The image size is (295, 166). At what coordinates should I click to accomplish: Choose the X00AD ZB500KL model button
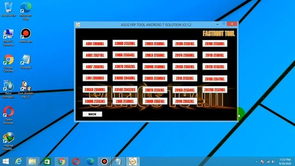pos(95,89)
